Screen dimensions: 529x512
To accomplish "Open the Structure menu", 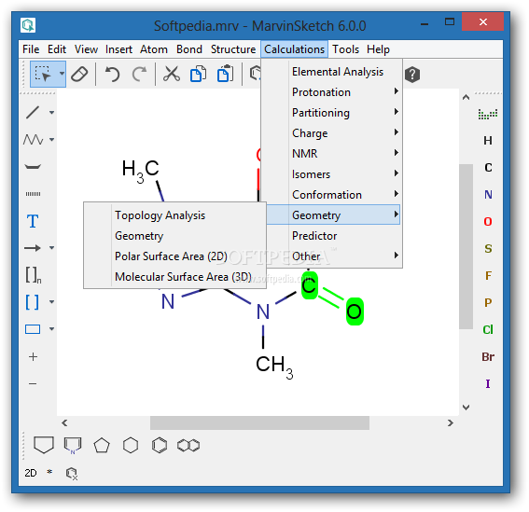I will coord(233,49).
